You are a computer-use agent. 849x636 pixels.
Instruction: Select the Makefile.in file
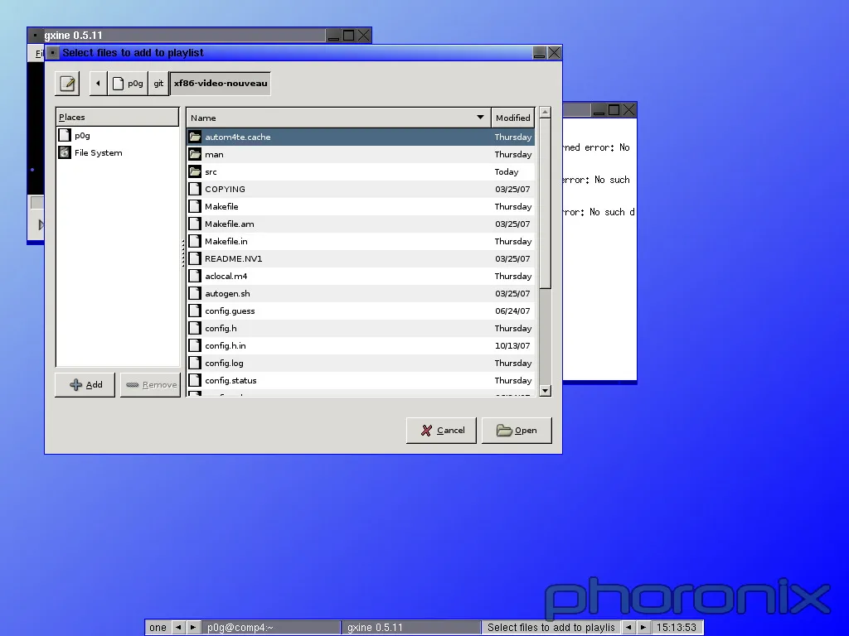tap(361, 241)
